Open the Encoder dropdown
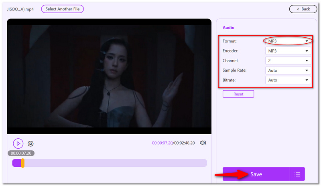Viewport: 321px width, 186px height. [288, 51]
